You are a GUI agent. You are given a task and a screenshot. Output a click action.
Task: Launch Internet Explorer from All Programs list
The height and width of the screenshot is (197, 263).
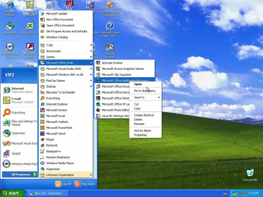(66, 104)
